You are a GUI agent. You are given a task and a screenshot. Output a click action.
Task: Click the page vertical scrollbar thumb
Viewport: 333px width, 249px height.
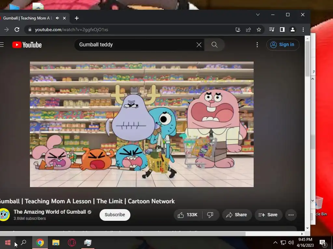pos(307,59)
